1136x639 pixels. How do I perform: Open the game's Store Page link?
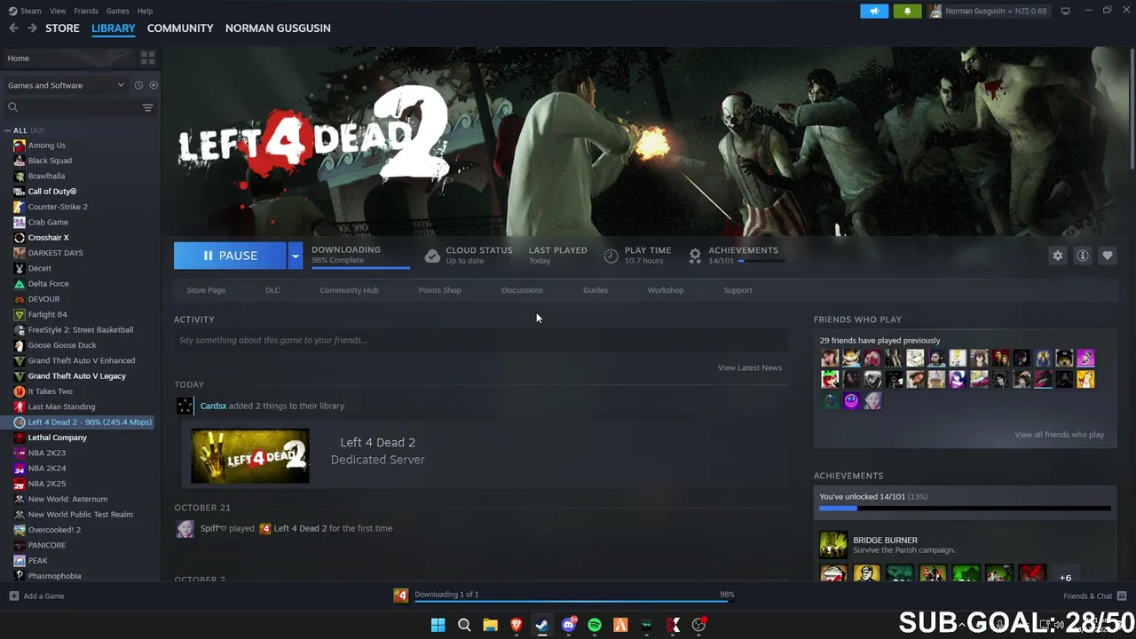click(x=206, y=290)
